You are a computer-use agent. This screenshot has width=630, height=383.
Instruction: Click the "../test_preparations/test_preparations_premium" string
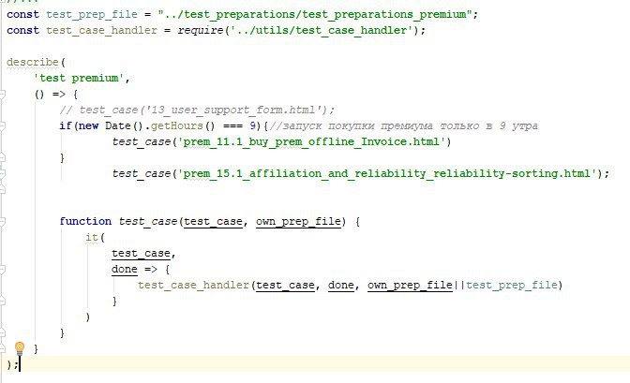[315, 14]
